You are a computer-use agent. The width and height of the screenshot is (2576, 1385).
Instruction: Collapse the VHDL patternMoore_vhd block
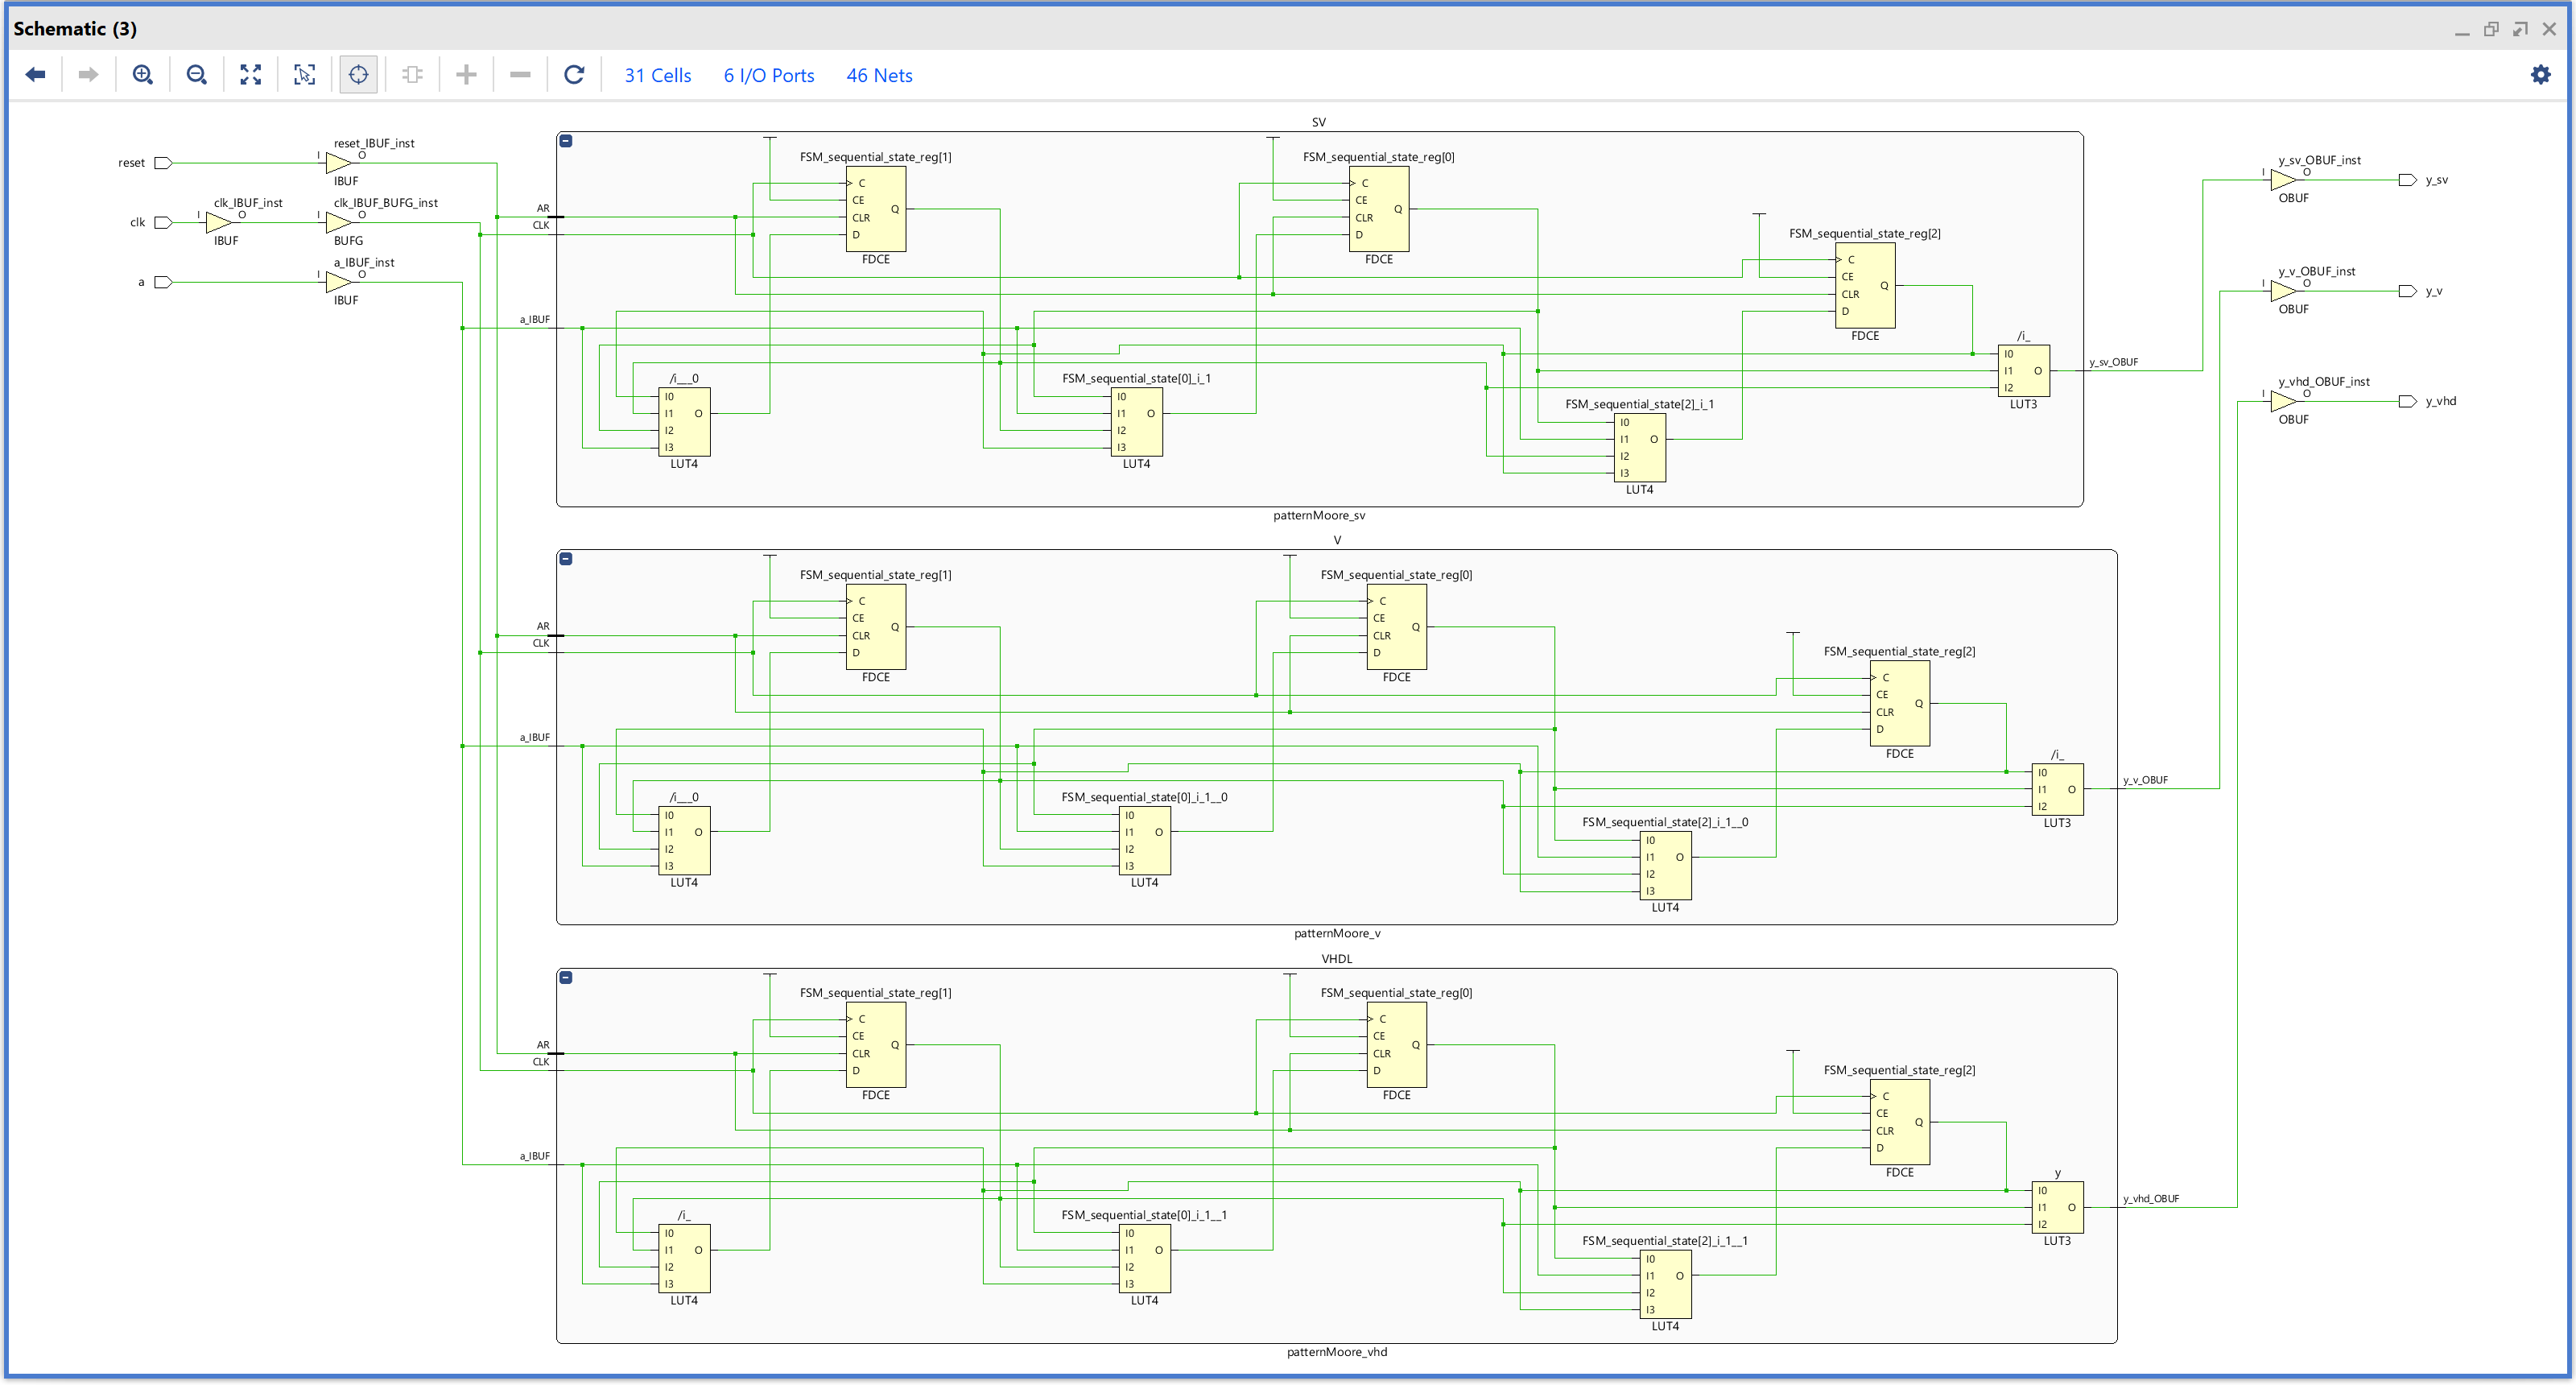coord(566,977)
